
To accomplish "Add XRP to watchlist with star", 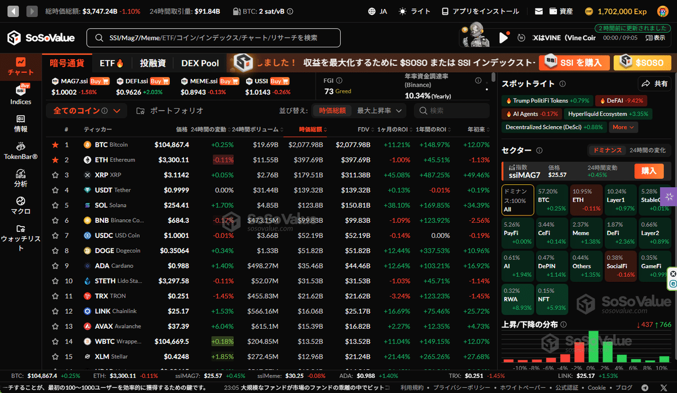I will (x=55, y=175).
